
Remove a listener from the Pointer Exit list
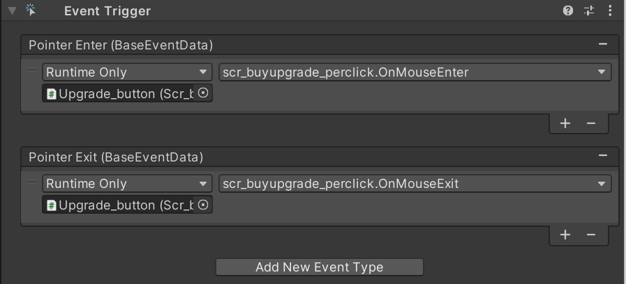coord(591,235)
